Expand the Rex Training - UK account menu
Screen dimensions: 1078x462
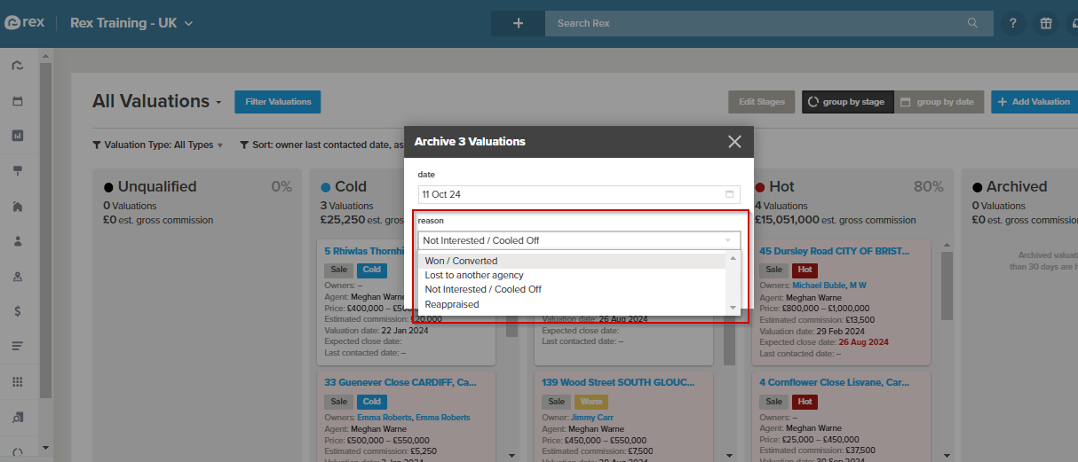[131, 23]
